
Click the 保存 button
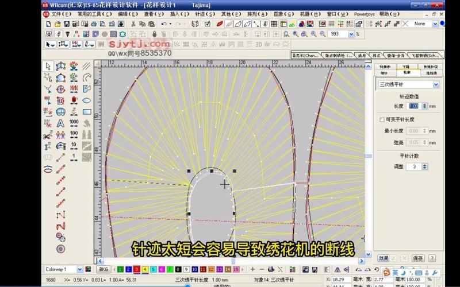[418, 258]
